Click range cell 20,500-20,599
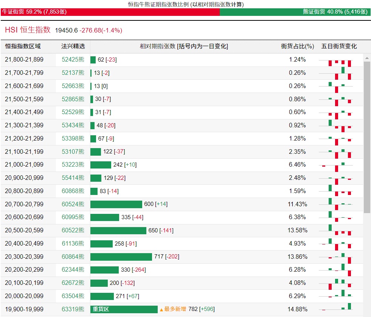Screen dimensions: 371x317 24,230
